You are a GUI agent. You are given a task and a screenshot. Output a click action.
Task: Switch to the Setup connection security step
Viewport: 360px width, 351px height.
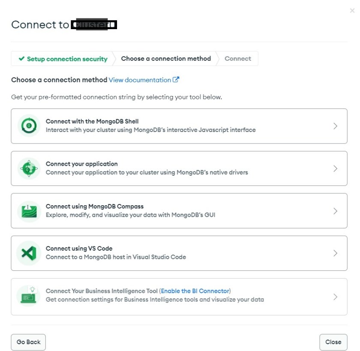click(x=64, y=58)
